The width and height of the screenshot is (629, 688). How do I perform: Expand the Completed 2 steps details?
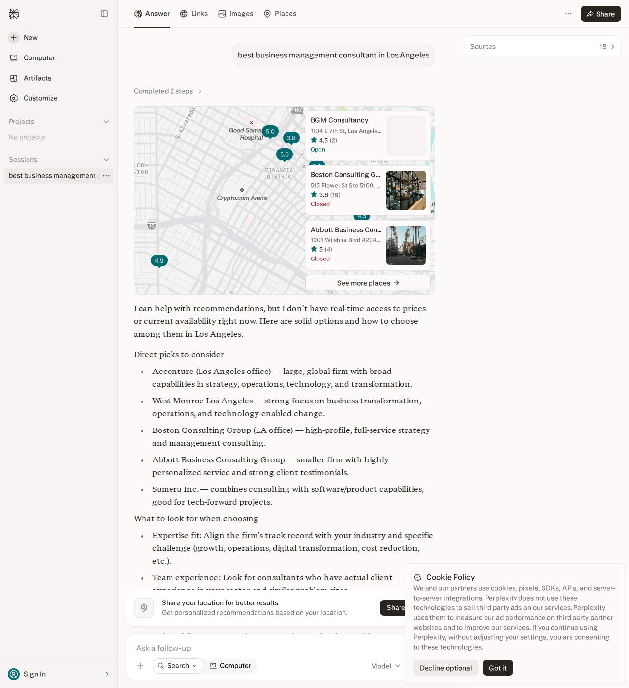(168, 91)
